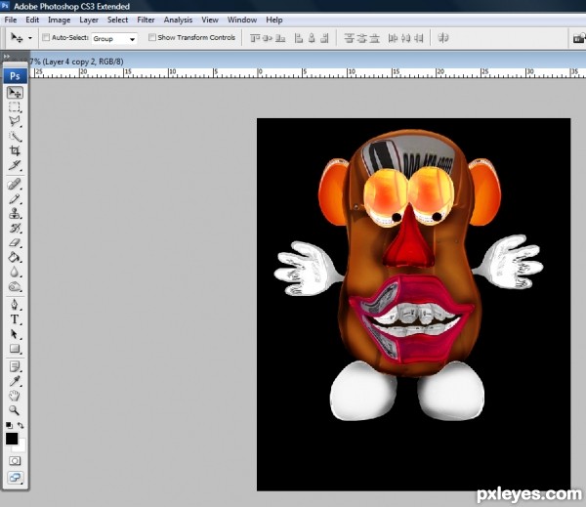Open the Help menu

coord(274,20)
